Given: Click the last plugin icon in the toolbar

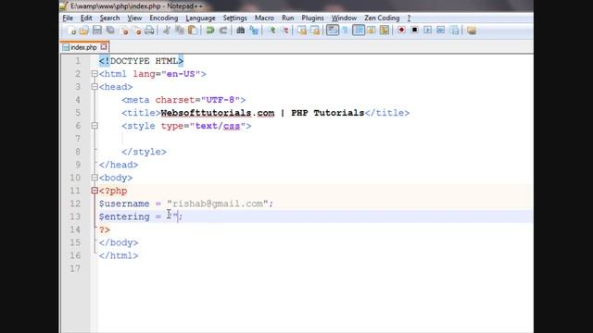Looking at the screenshot, I should [472, 31].
